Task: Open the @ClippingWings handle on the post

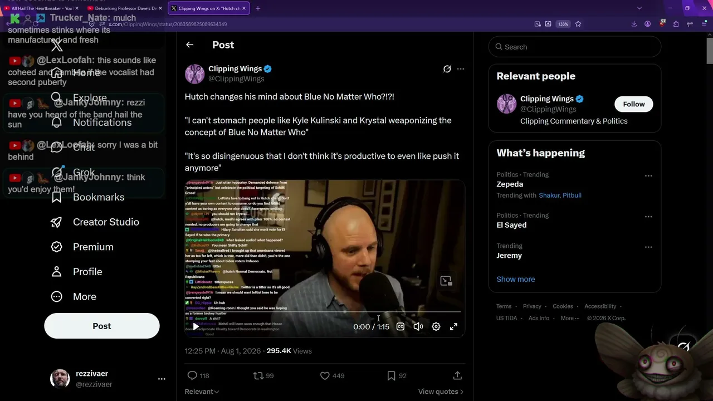Action: 236,79
